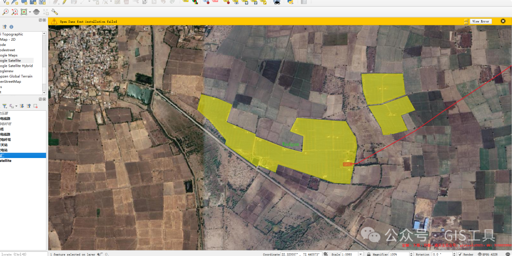Open the dropdown arrow beside the green square tool
Image resolution: width=512 pixels, height=256 pixels.
(x=30, y=12)
